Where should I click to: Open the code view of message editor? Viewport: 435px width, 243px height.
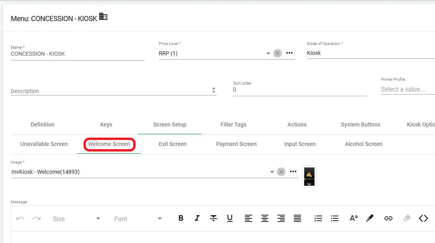423,218
